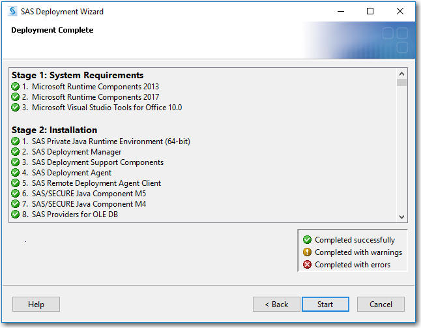Select SAS/SECURE Java Component M5 entry
This screenshot has height=328, width=421.
[x=89, y=194]
